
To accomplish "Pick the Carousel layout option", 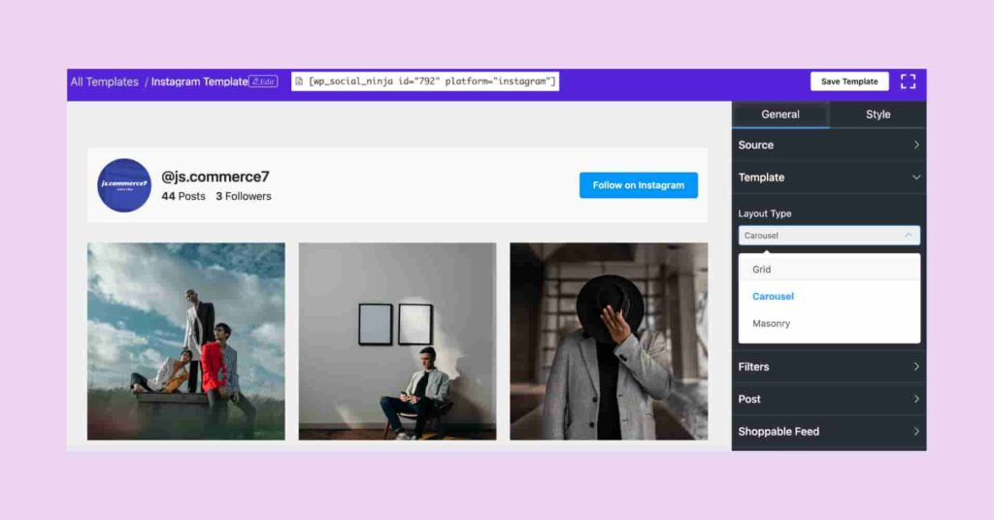I will (774, 297).
